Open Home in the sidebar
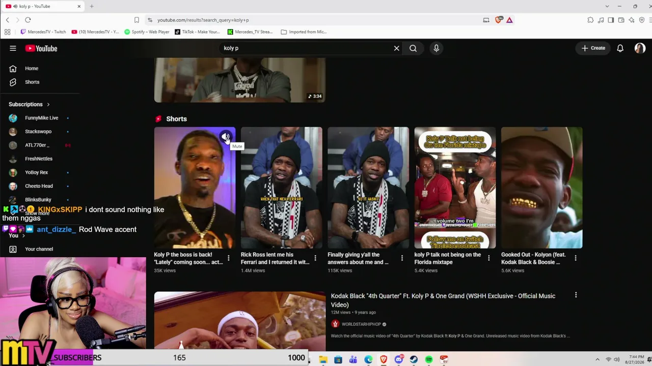This screenshot has width=652, height=366. (x=32, y=69)
